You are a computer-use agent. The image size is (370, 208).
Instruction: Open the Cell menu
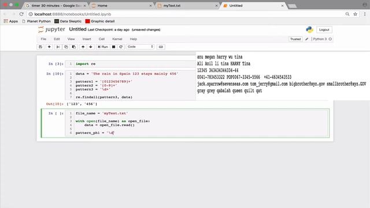pyautogui.click(x=102, y=39)
